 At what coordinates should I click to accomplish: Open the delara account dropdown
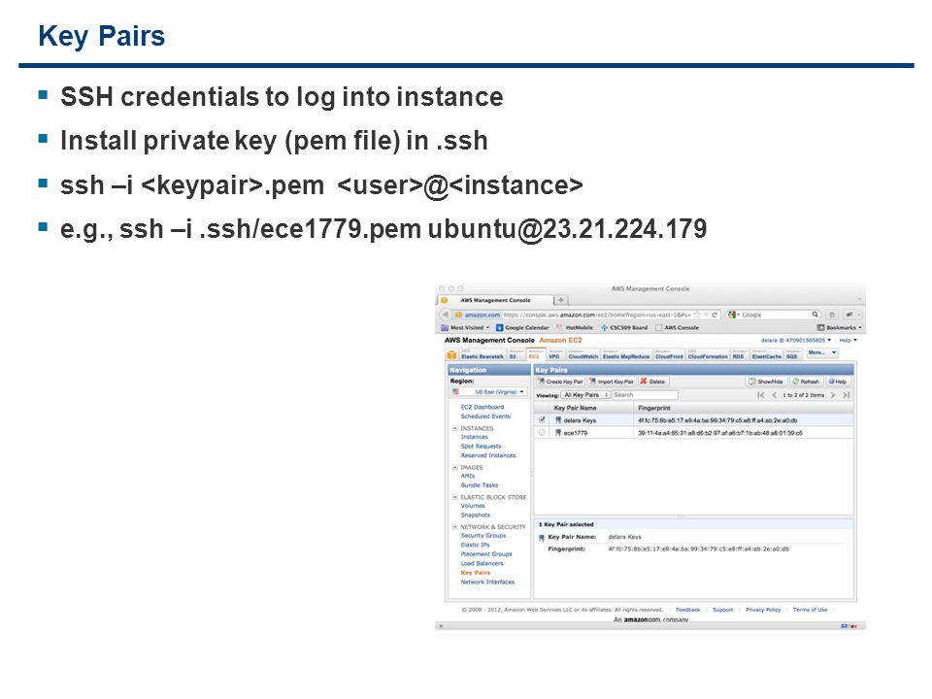tap(796, 341)
